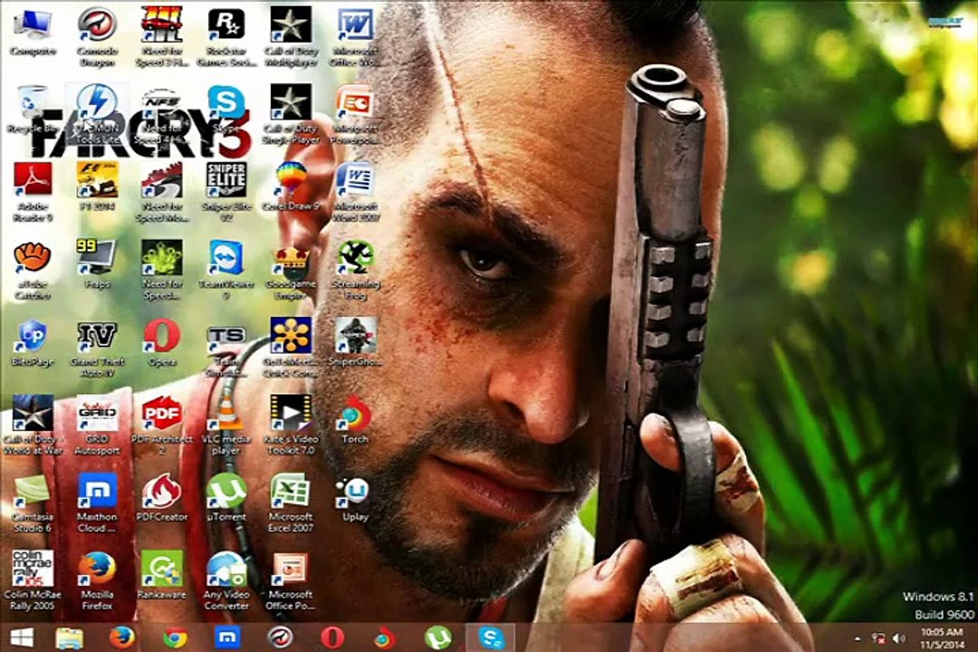This screenshot has width=978, height=652.
Task: Select the Train Simulator TS shortcut
Action: tap(226, 347)
